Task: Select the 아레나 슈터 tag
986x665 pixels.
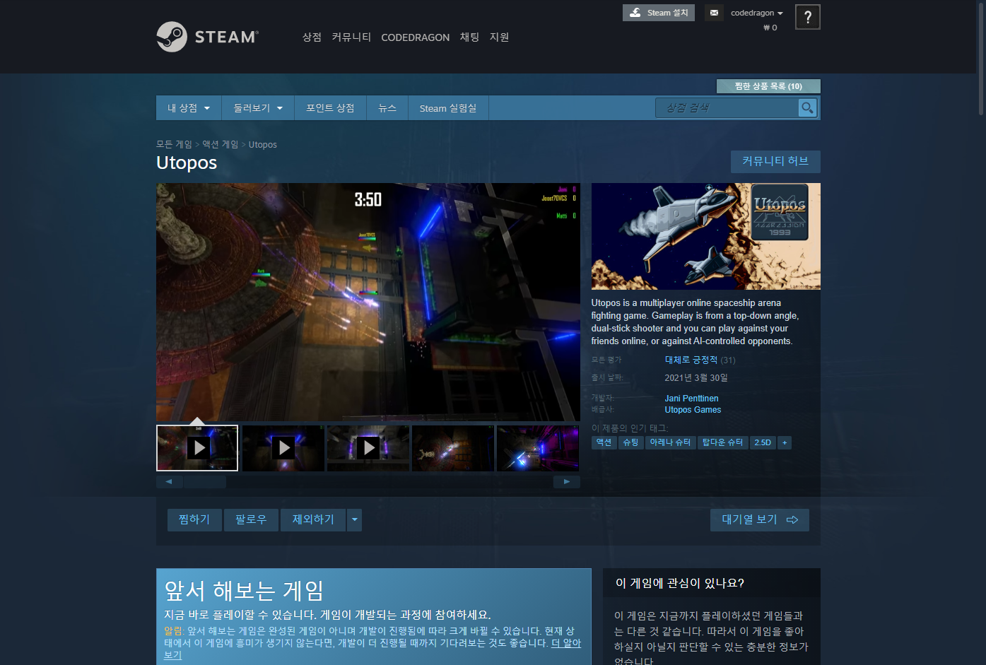Action: tap(671, 442)
